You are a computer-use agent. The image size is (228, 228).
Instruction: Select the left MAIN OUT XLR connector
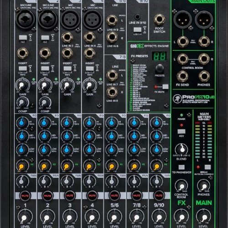[x=182, y=20]
